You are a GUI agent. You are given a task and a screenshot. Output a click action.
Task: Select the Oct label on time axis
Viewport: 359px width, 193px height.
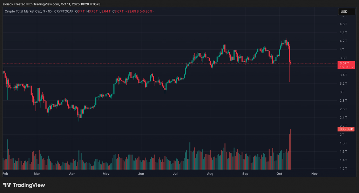point(279,173)
